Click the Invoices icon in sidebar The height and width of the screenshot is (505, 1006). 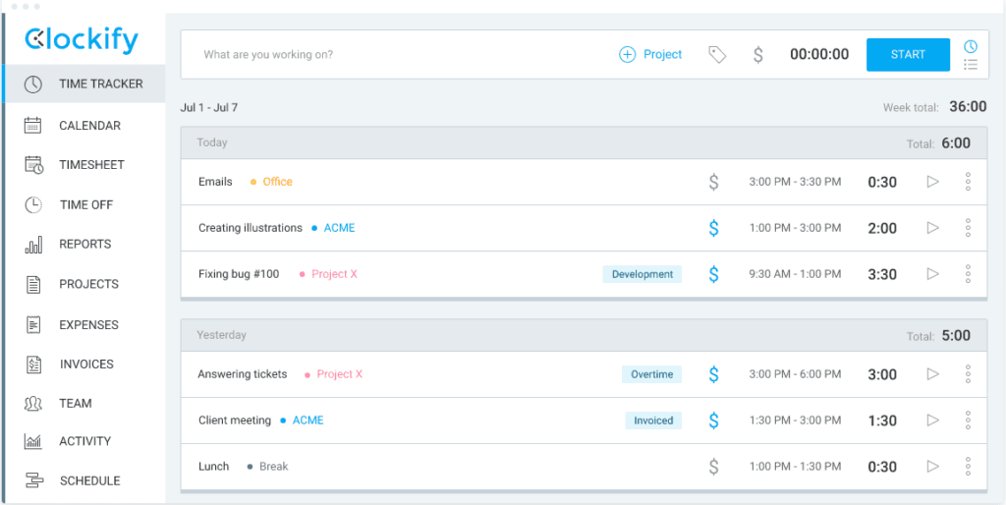(x=33, y=365)
